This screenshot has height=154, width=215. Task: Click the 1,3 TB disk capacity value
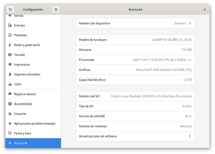[187, 80]
